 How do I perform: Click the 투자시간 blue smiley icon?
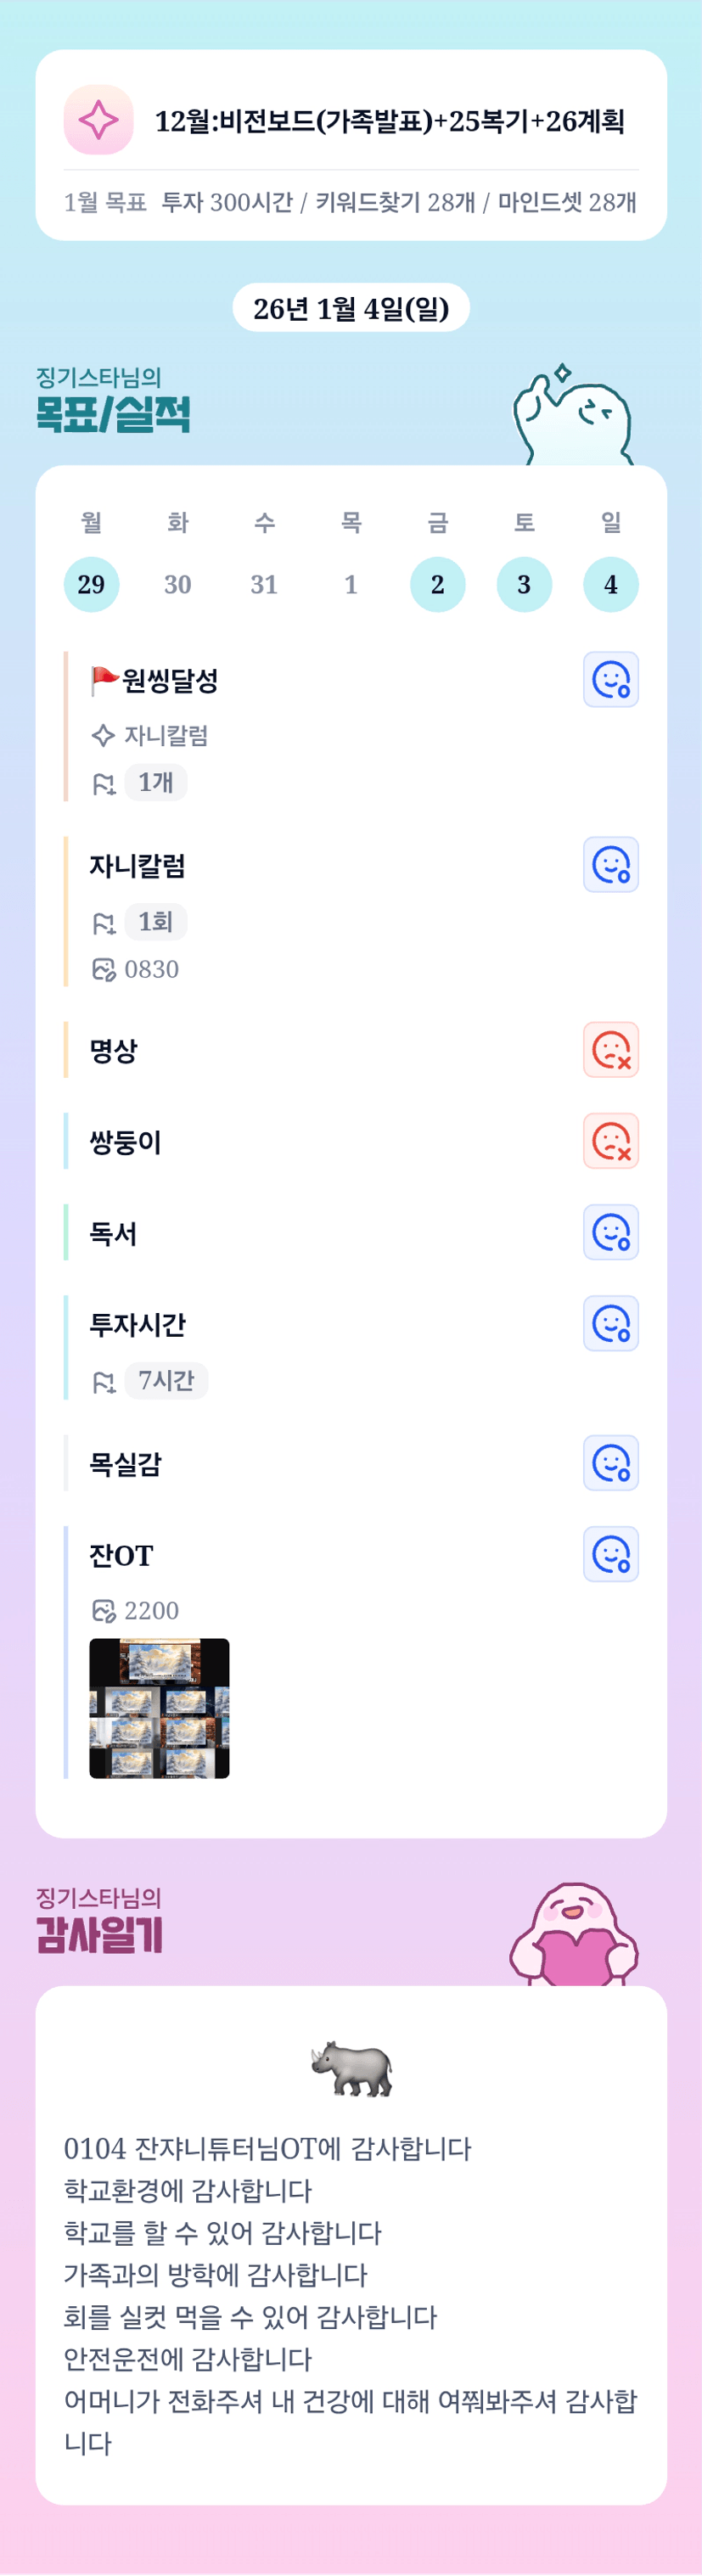(x=610, y=1323)
